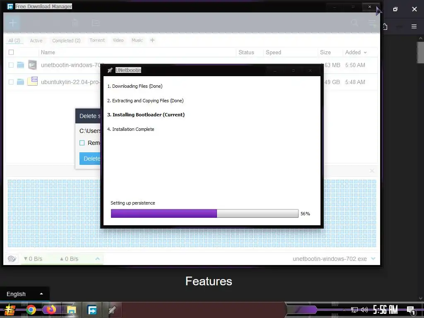Open browser hamburger menu behind FDM window
Viewport: 424px width, 318px height.
(x=414, y=26)
